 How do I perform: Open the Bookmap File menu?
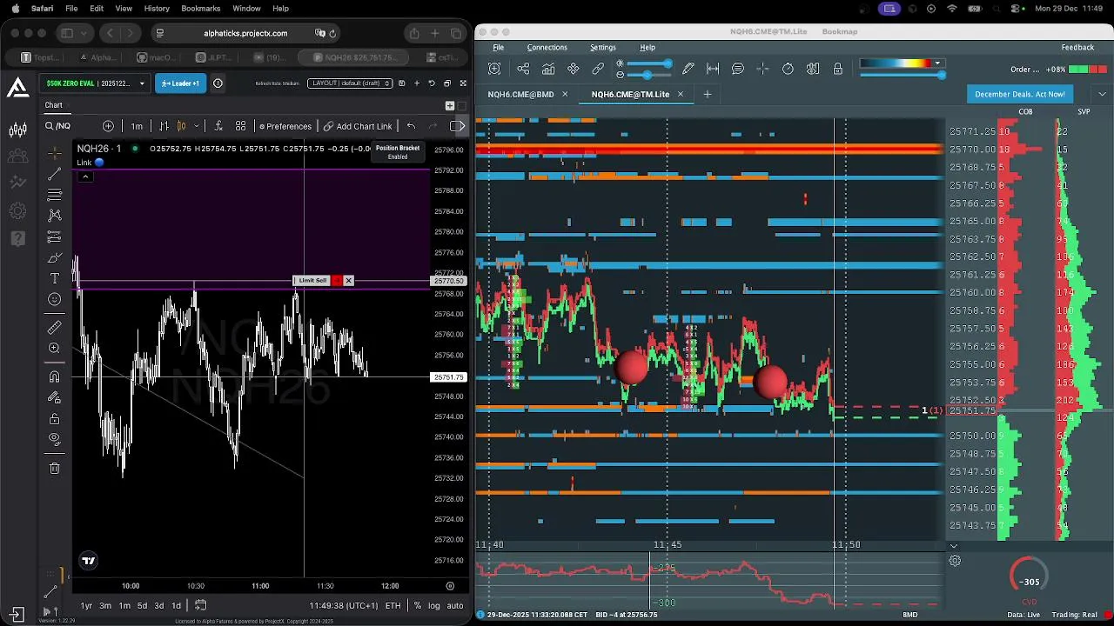(x=498, y=47)
